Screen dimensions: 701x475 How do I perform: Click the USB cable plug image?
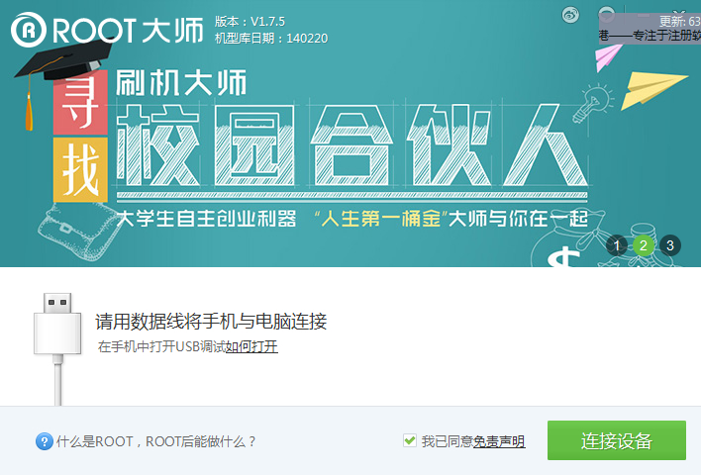[x=57, y=348]
